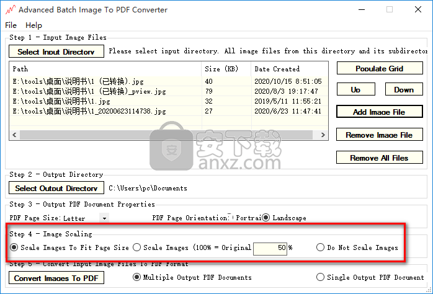Move selected file Down in list

(403, 90)
